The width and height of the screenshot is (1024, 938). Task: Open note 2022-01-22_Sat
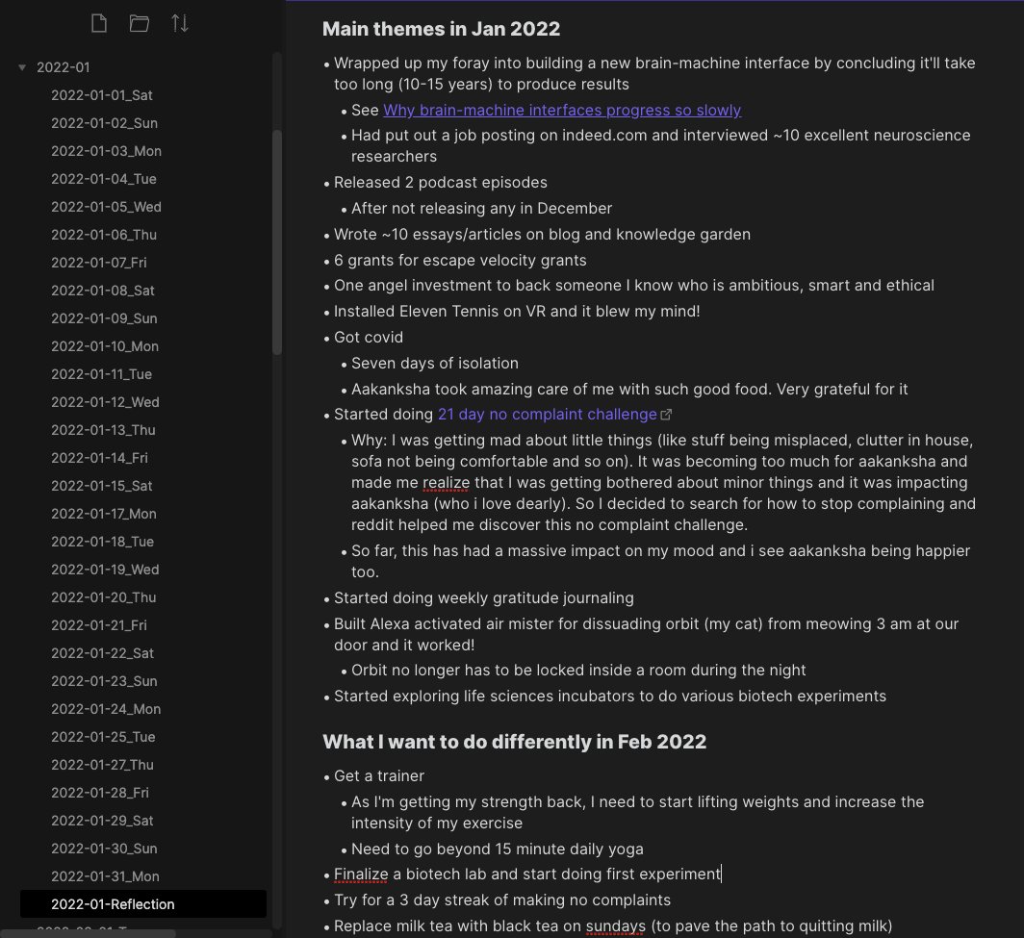pyautogui.click(x=103, y=653)
